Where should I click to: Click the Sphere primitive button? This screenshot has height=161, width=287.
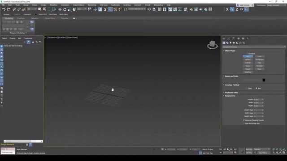coord(248,59)
